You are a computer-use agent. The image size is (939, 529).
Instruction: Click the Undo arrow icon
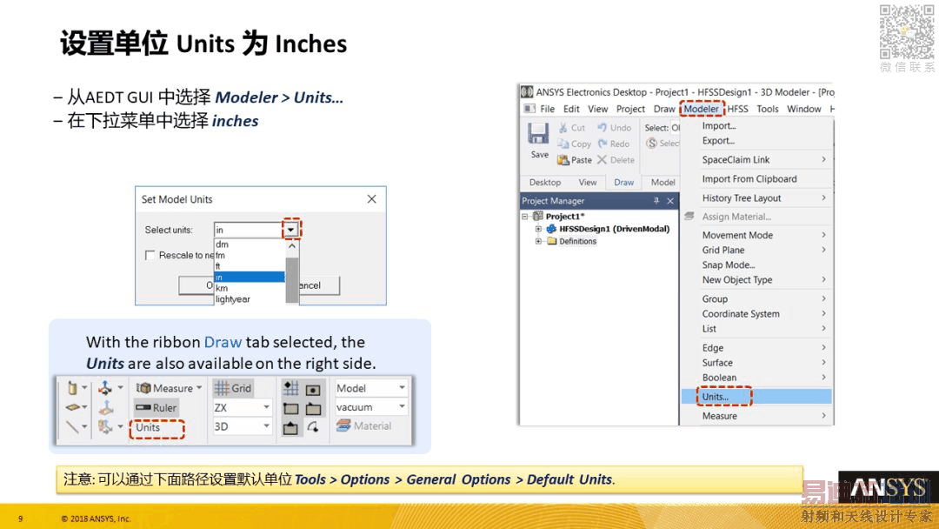click(x=602, y=128)
